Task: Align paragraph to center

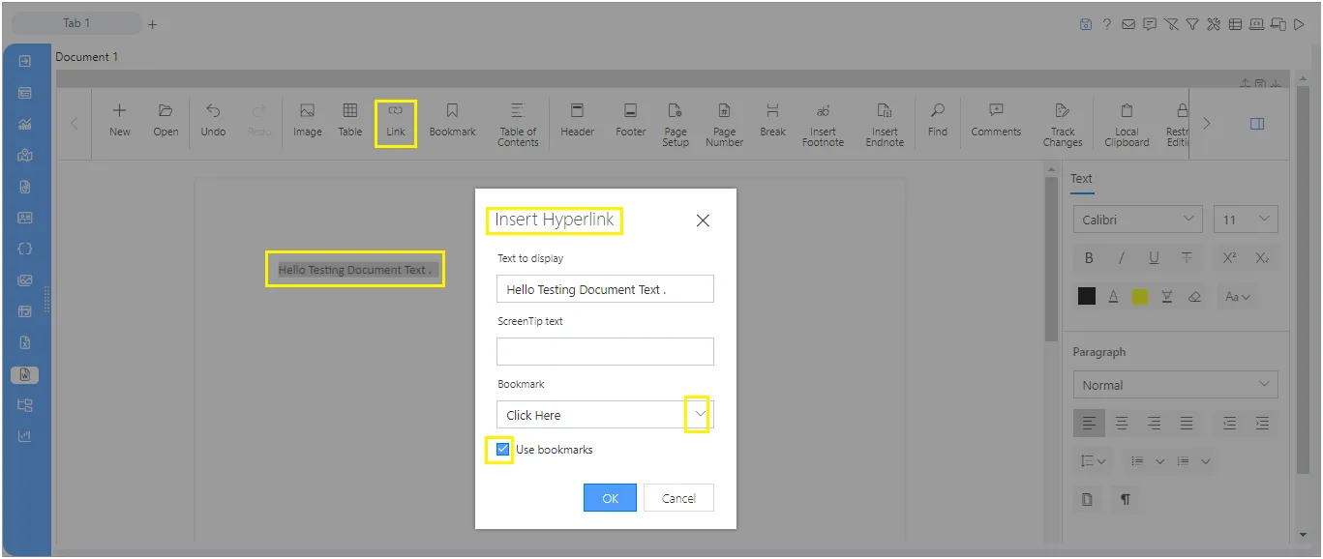Action: 1122,423
